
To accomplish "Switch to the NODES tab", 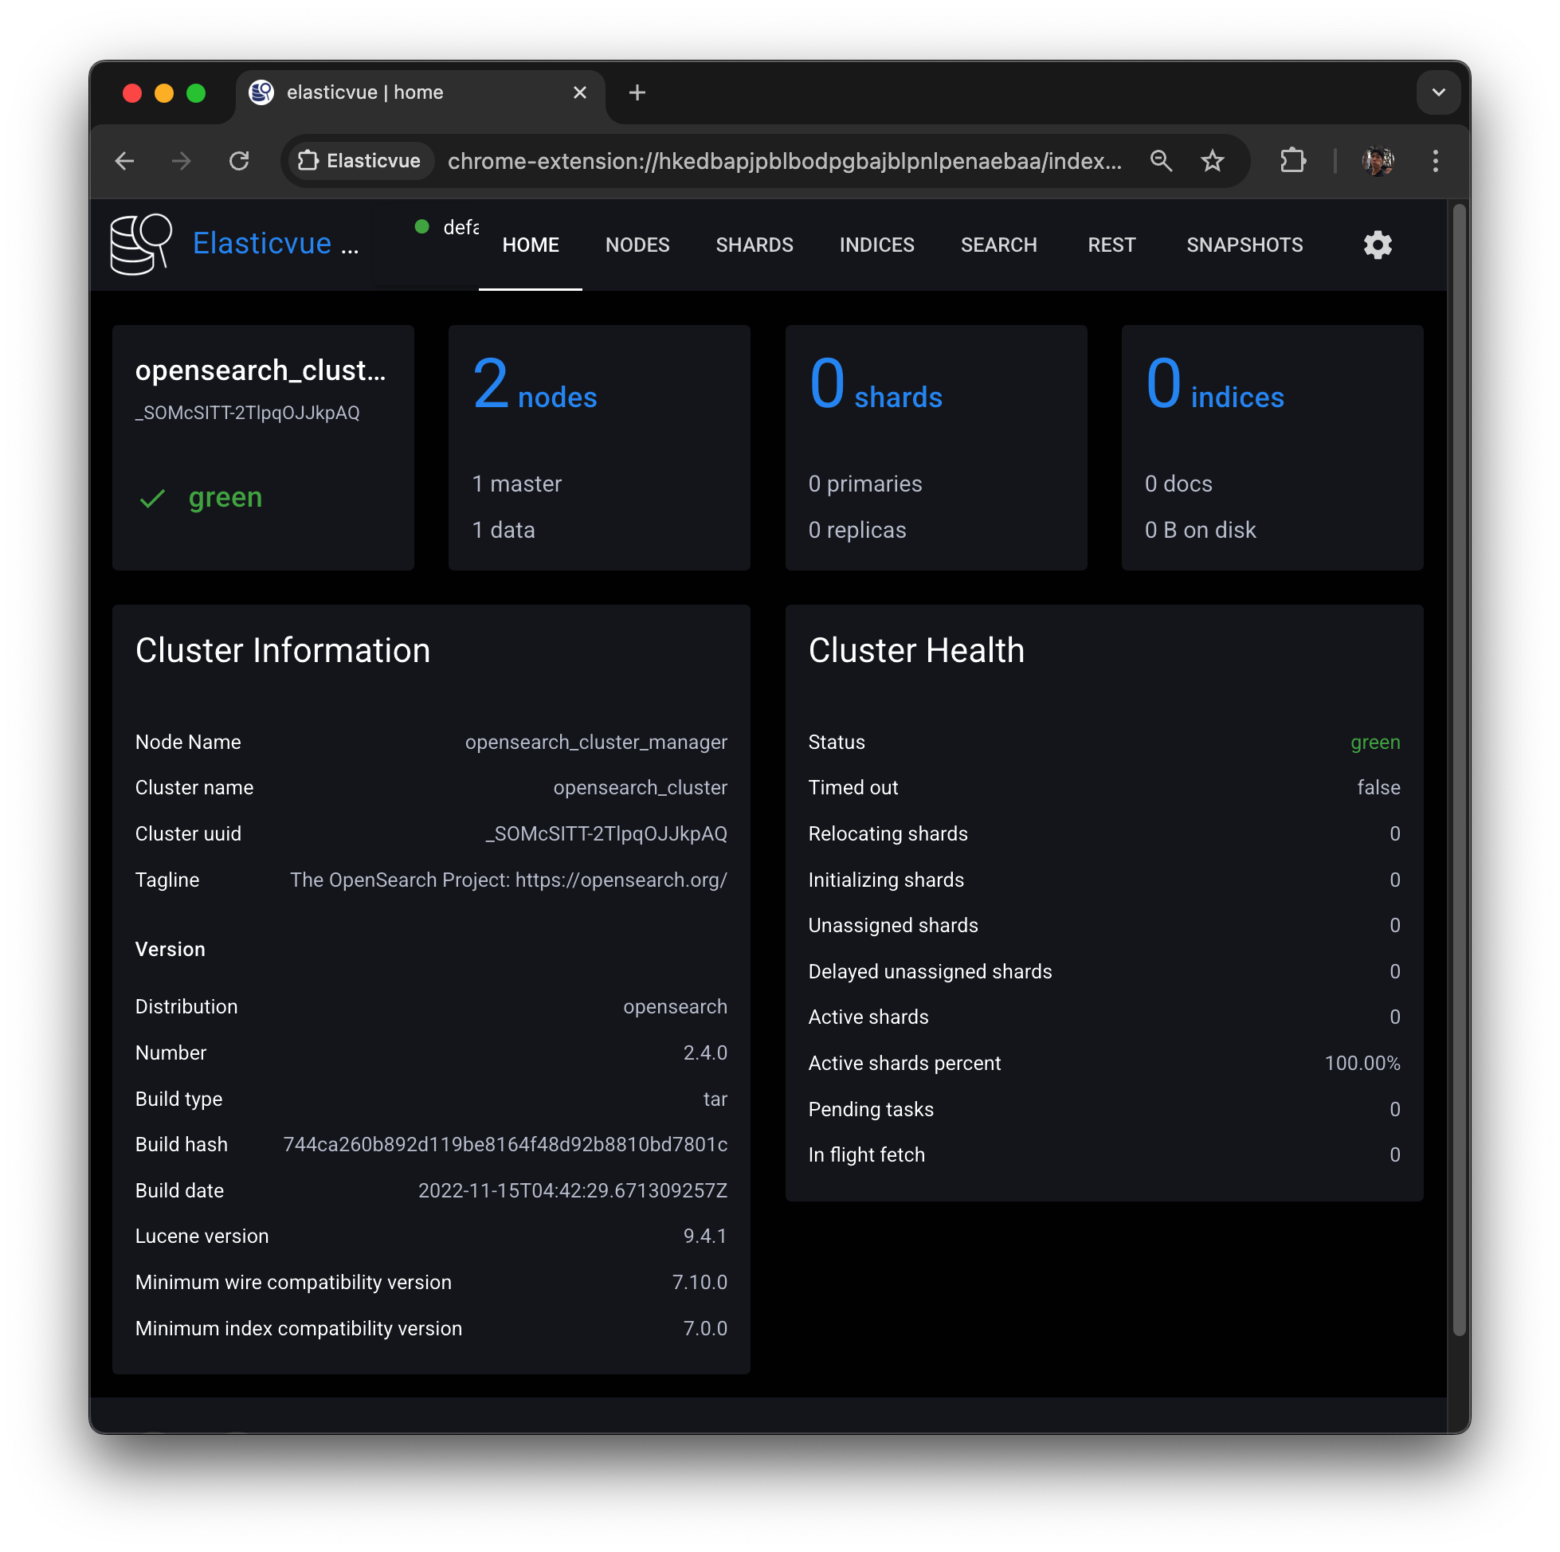I will tap(637, 245).
